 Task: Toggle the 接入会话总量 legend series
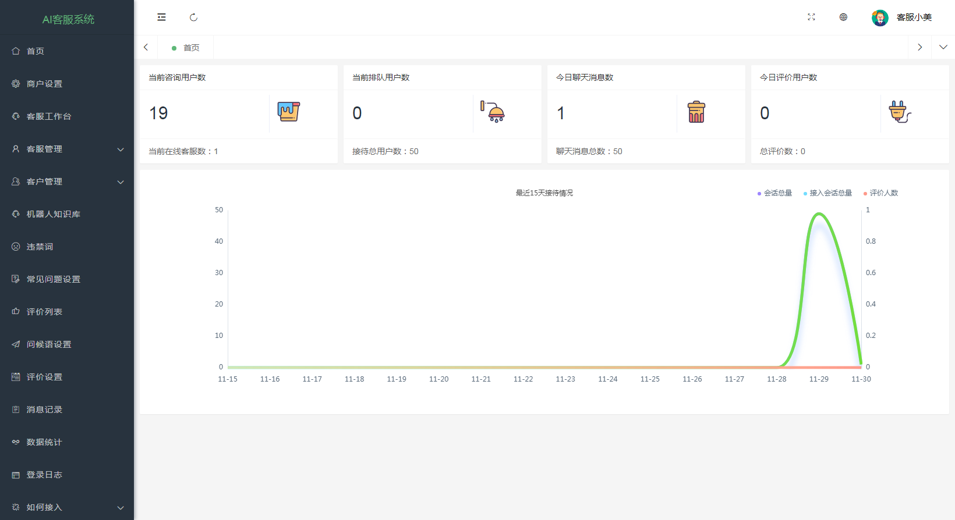click(827, 193)
